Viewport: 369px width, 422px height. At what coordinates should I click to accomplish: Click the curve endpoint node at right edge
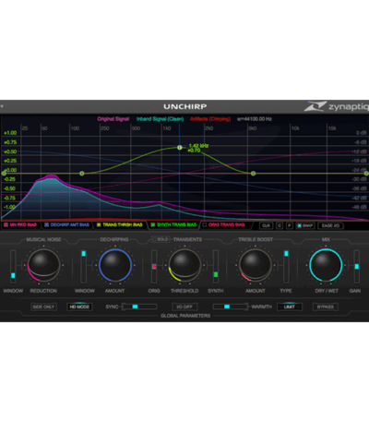pos(366,174)
